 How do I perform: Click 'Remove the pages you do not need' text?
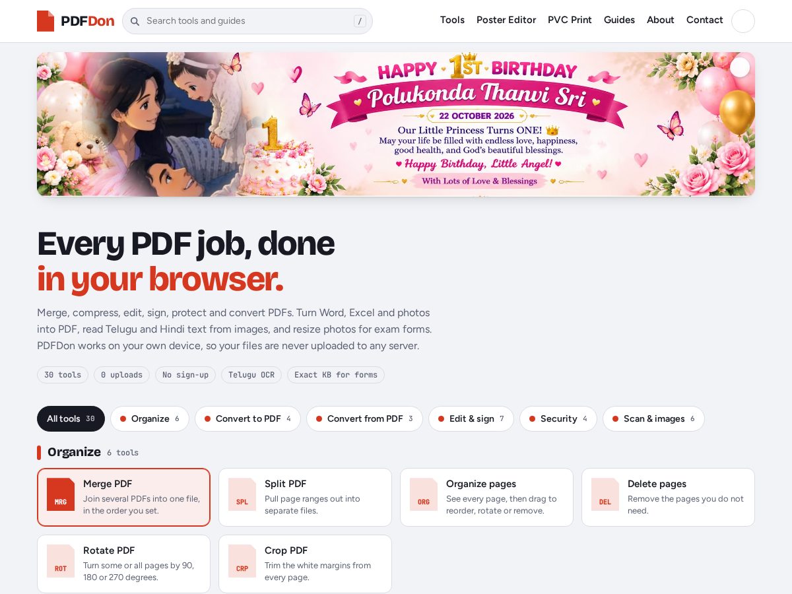click(686, 505)
